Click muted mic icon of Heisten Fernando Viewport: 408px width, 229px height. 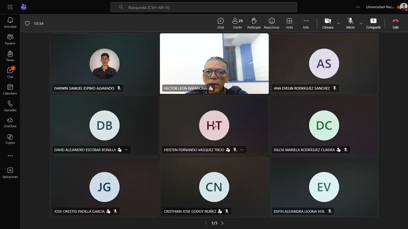coord(235,150)
